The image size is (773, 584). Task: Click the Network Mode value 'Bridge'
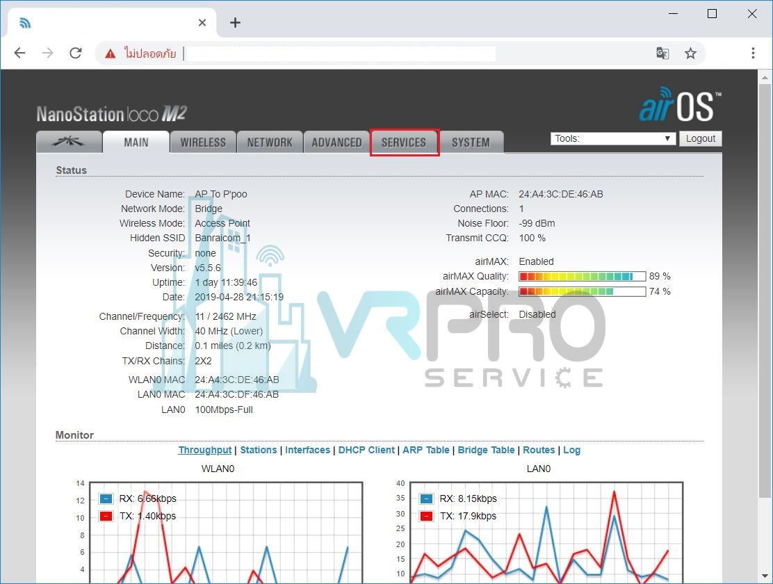[x=209, y=209]
